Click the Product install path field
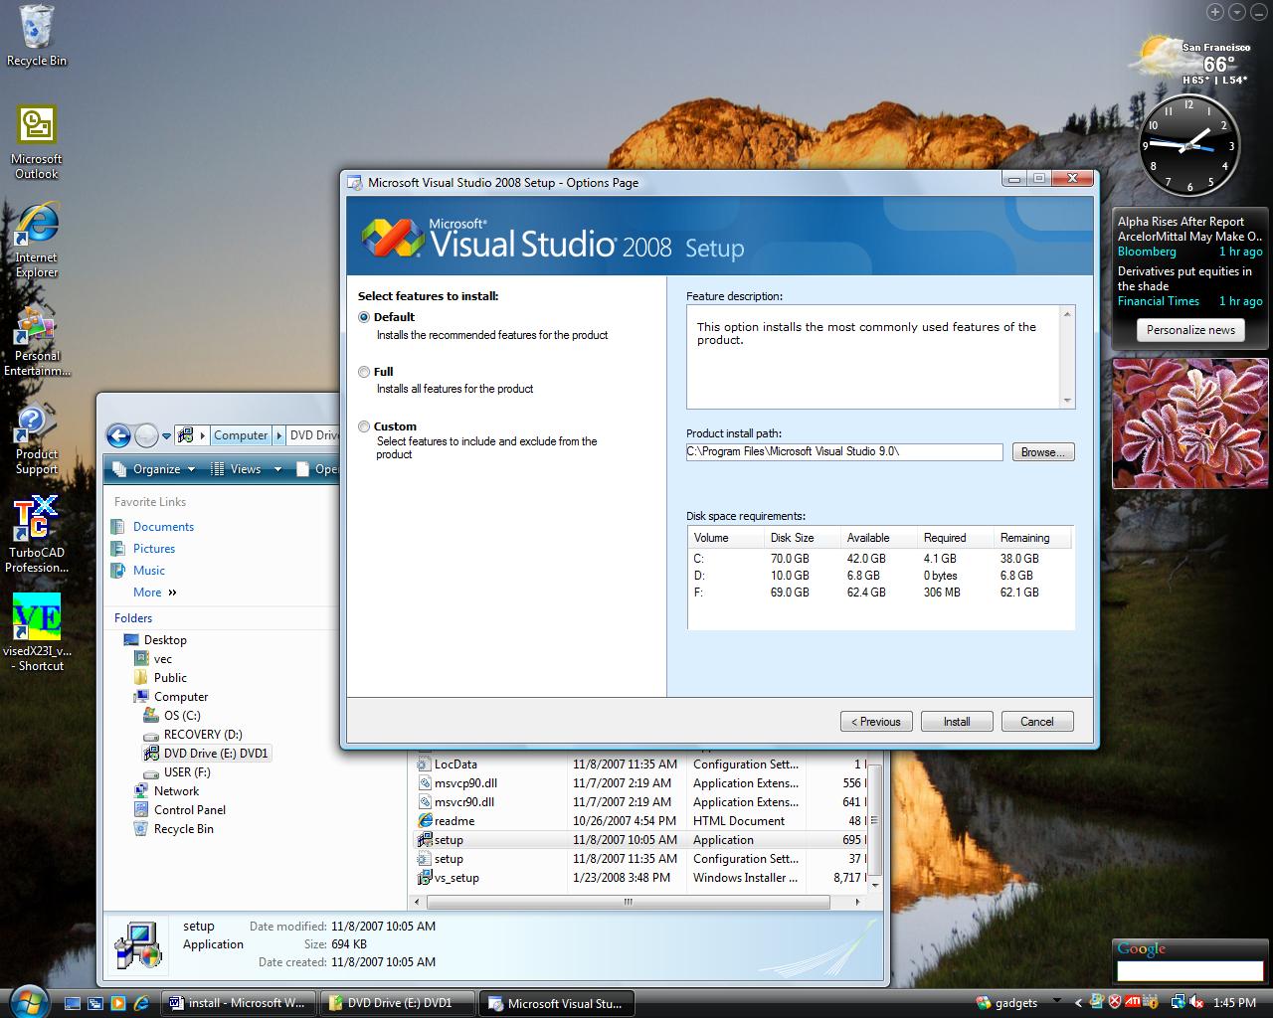This screenshot has height=1018, width=1273. [844, 452]
